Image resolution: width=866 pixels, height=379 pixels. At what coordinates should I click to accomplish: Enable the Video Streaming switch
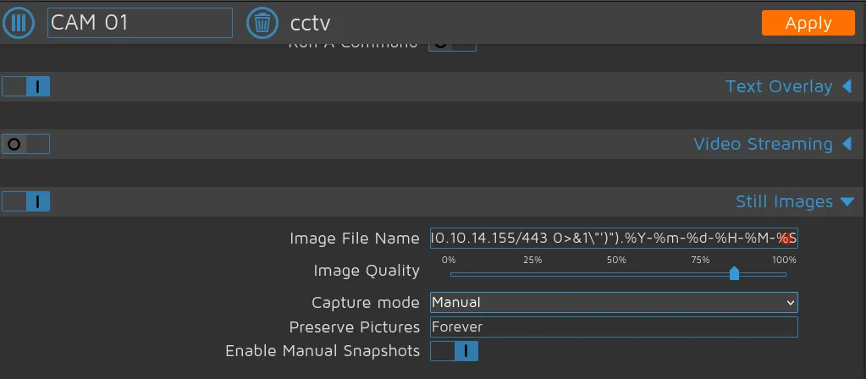click(26, 144)
